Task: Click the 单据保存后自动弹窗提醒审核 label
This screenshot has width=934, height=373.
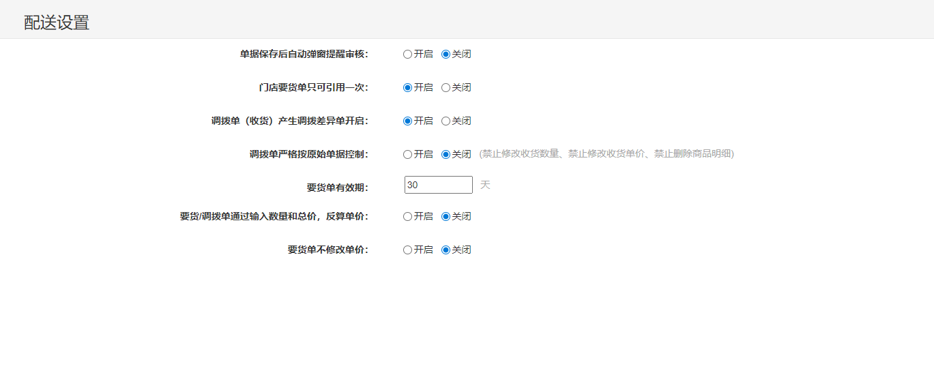Action: click(304, 54)
